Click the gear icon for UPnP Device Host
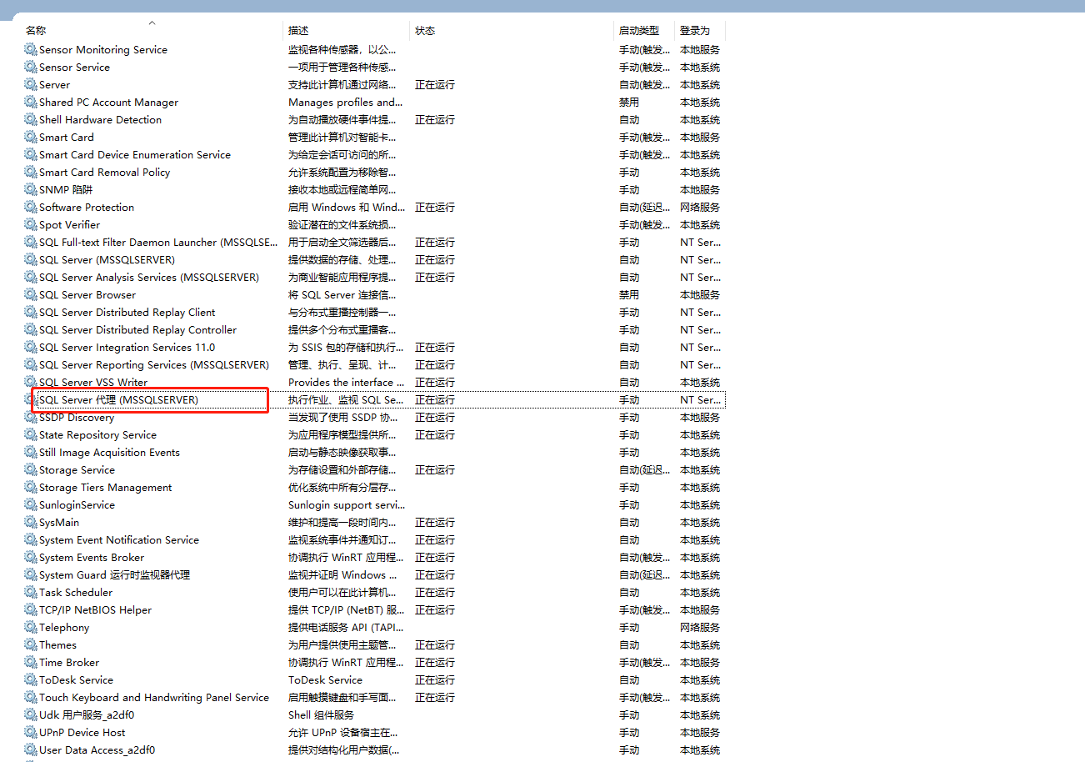This screenshot has width=1085, height=762. [31, 733]
